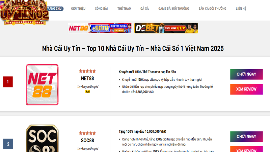
Task: Click the yellow Hot! tag under NET88
Action: point(87,92)
